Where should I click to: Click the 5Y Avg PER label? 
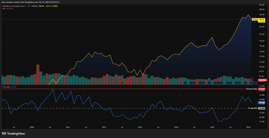(x=252, y=108)
